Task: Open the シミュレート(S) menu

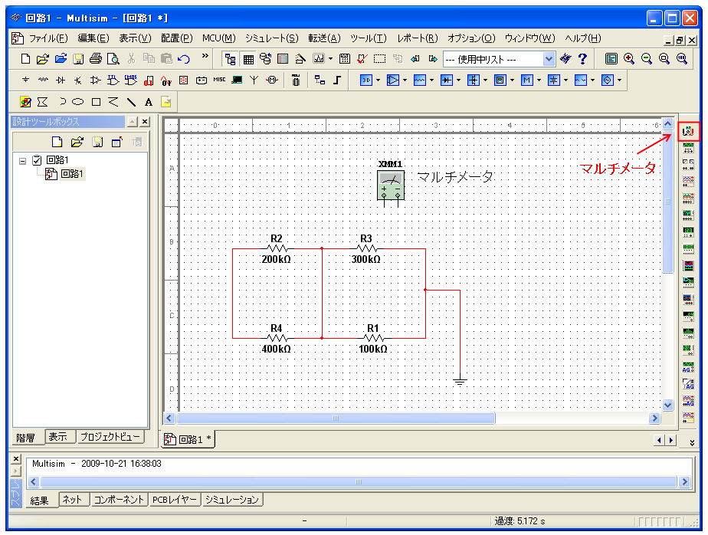Action: click(x=271, y=38)
